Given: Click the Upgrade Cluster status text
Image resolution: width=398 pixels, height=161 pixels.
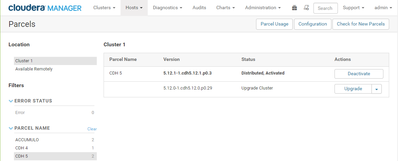Looking at the screenshot, I should tap(257, 88).
